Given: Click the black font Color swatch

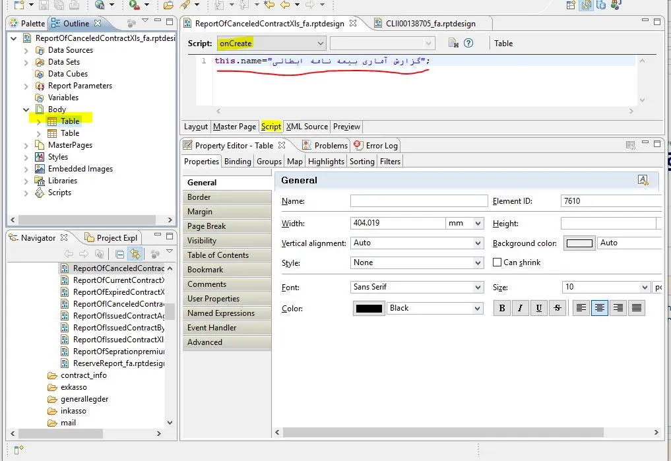Looking at the screenshot, I should click(369, 309).
